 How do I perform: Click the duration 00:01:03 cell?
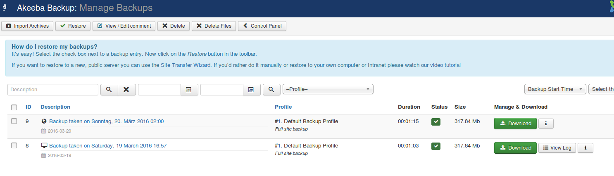pyautogui.click(x=408, y=146)
